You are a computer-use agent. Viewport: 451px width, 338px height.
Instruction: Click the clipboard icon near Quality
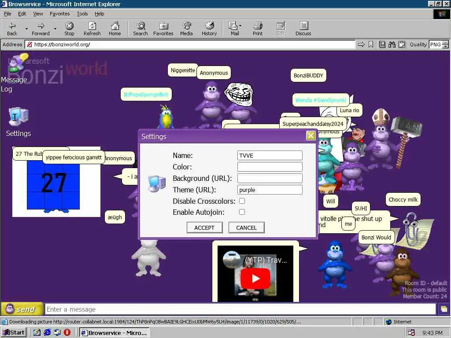tap(402, 44)
